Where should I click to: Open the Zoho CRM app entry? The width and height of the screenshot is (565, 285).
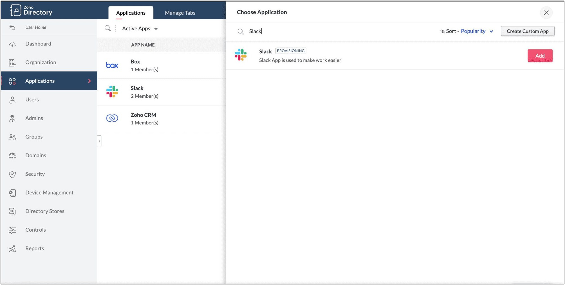(x=162, y=119)
